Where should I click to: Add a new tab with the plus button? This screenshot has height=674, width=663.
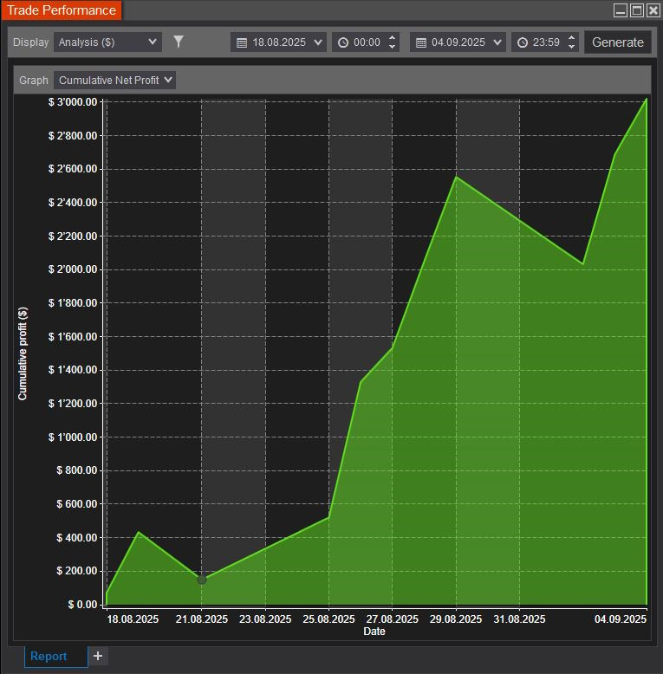[x=98, y=656]
